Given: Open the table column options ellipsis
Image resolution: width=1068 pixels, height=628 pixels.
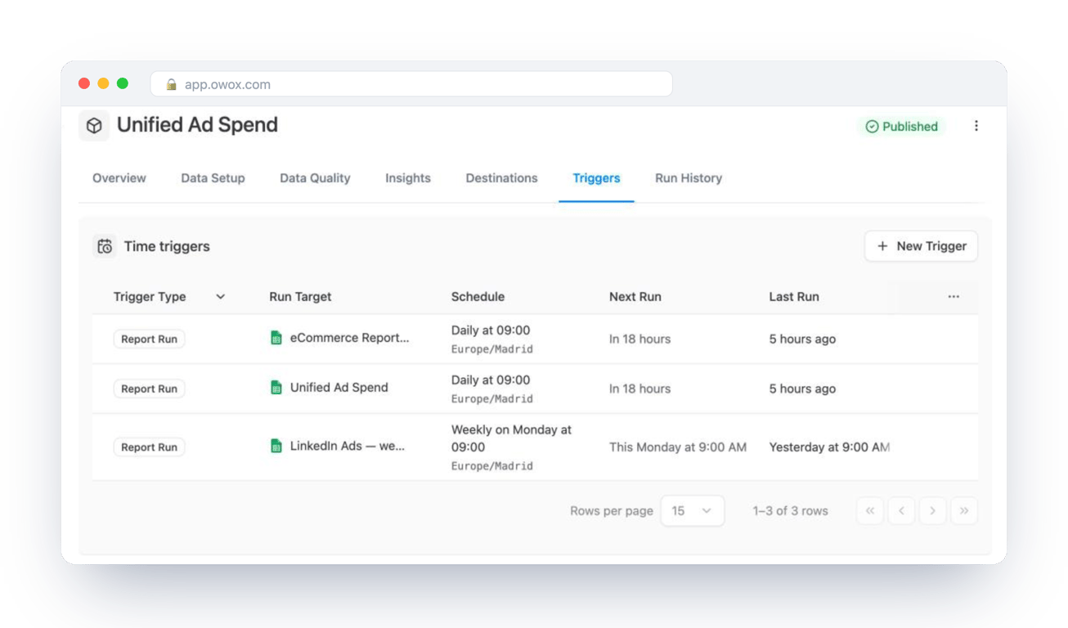Looking at the screenshot, I should click(x=954, y=297).
